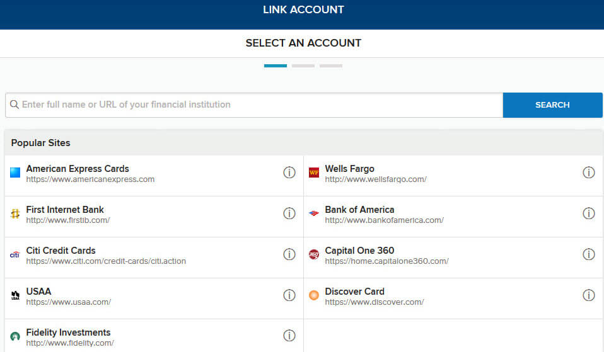This screenshot has width=604, height=352.
Task: Click the bankofamerica.com URL text
Action: [384, 220]
